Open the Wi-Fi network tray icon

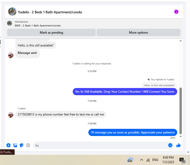(148, 160)
